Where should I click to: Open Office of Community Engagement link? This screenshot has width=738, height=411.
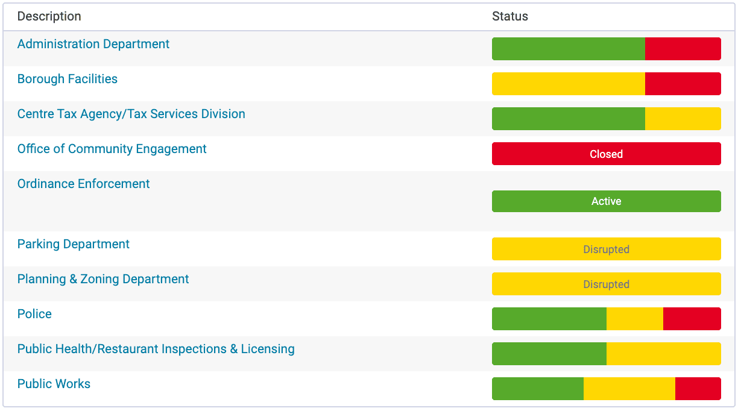pyautogui.click(x=112, y=149)
